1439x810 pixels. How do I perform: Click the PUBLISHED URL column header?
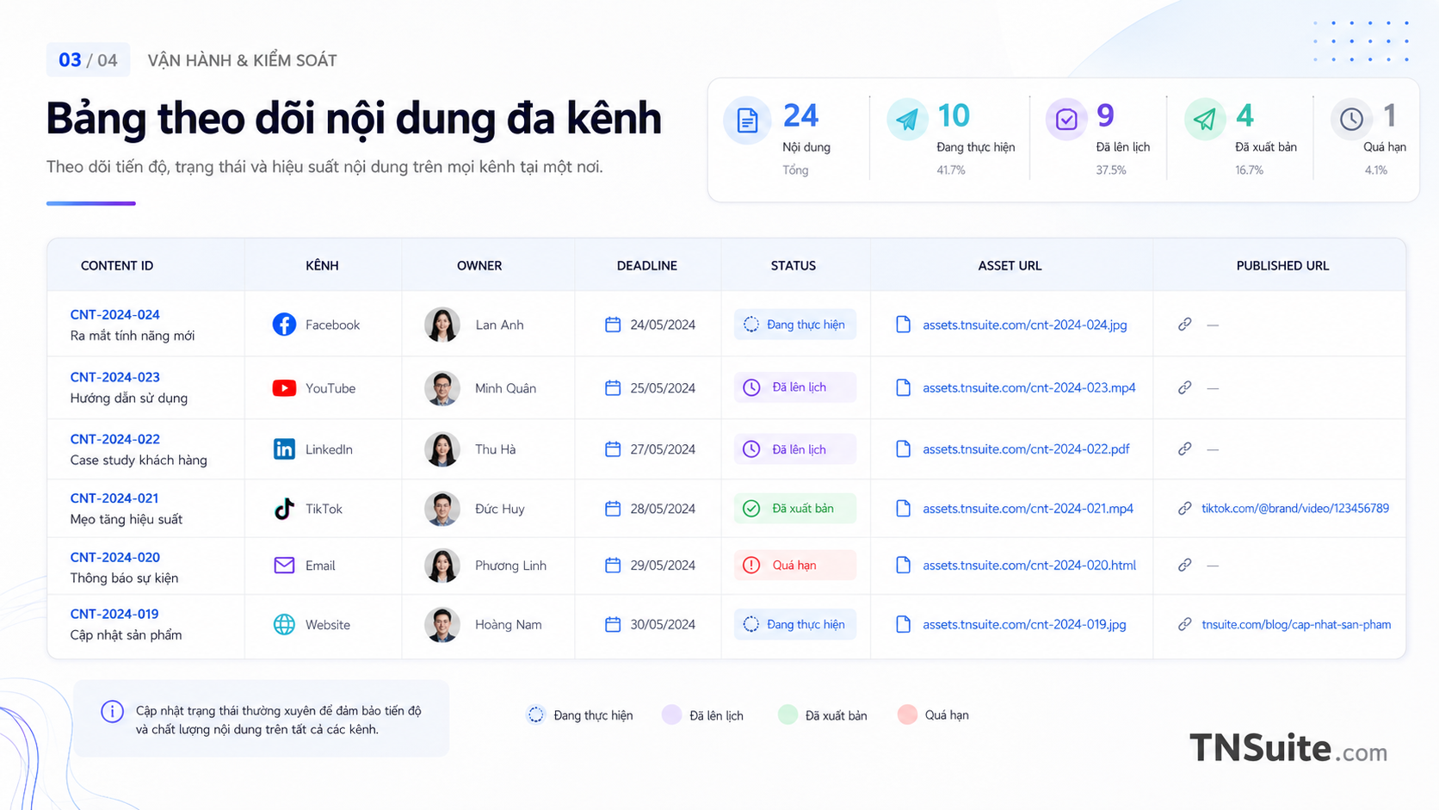point(1282,266)
